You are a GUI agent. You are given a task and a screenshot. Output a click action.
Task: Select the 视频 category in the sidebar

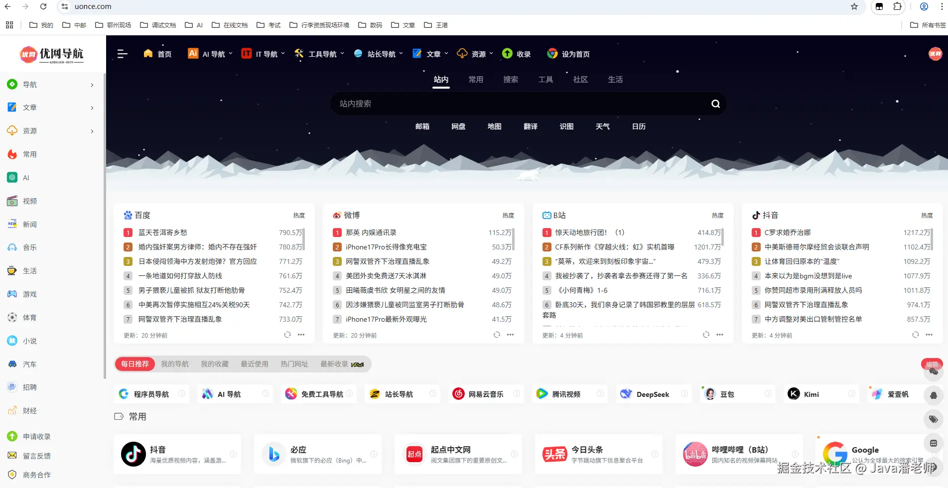click(29, 201)
